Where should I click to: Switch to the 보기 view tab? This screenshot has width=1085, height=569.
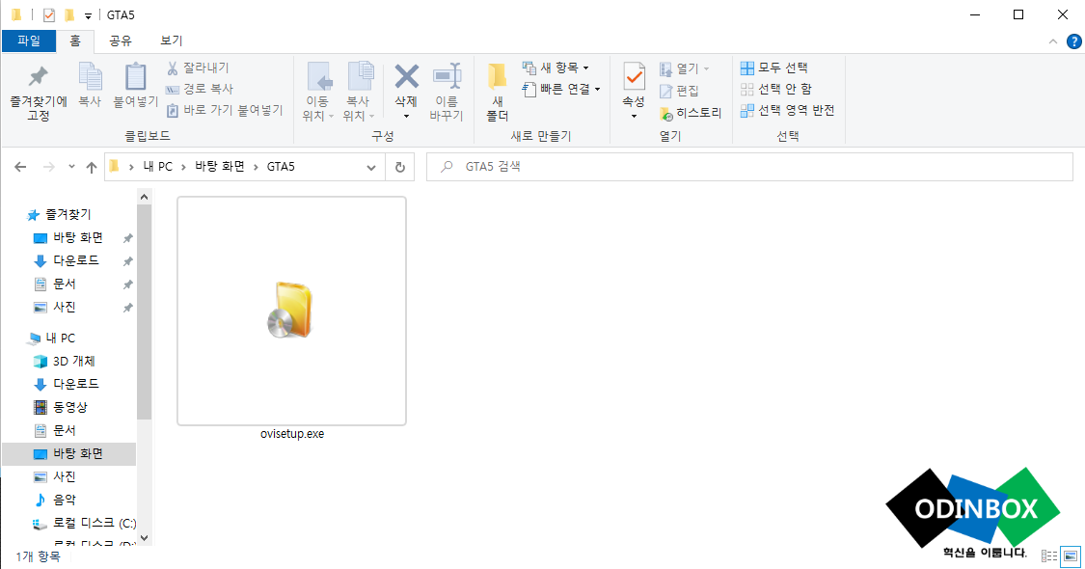(x=171, y=41)
